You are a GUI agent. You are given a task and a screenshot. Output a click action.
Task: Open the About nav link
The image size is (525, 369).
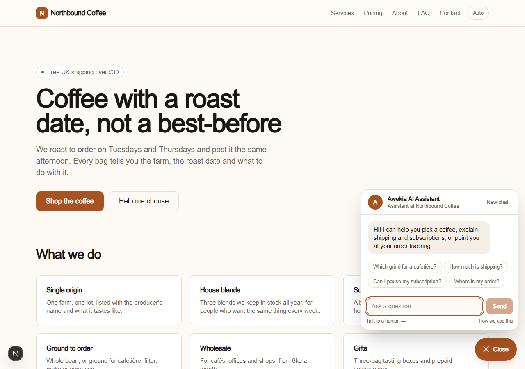point(400,13)
